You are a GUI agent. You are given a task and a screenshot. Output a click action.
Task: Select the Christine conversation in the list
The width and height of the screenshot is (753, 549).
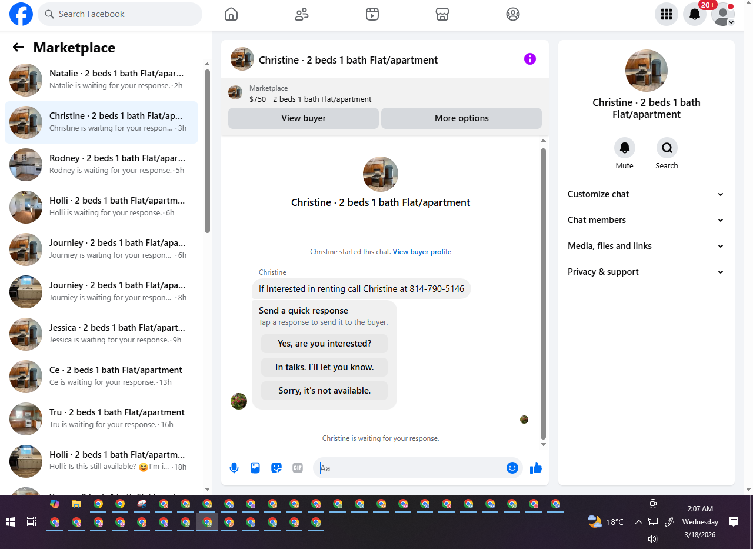point(101,122)
